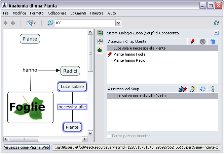The height and width of the screenshot is (154, 224).
Task: Open the zoom level dropdown arrow
Action: tap(118, 23)
